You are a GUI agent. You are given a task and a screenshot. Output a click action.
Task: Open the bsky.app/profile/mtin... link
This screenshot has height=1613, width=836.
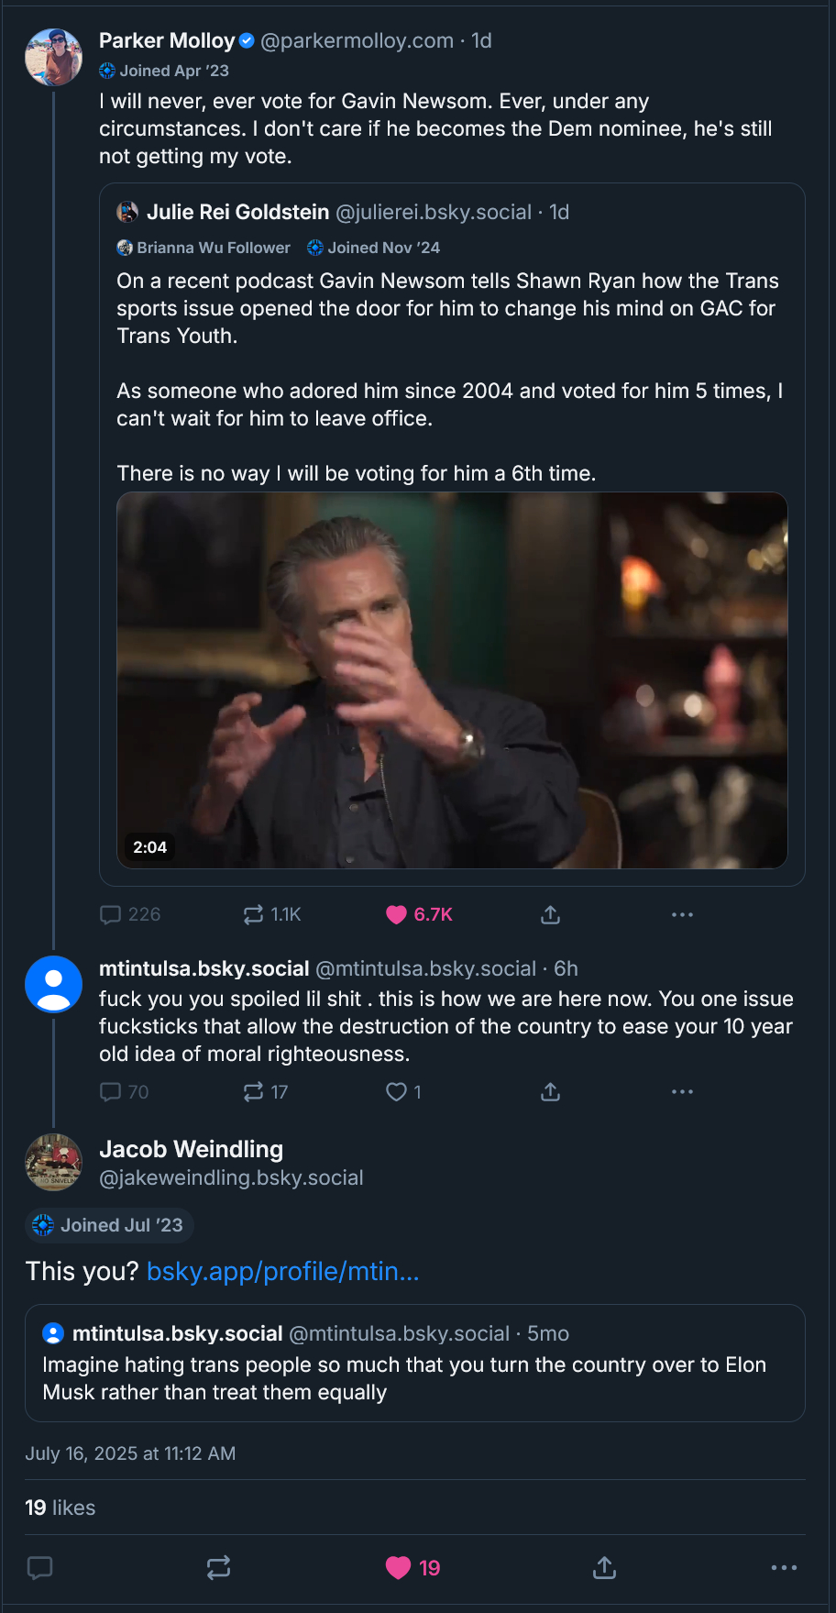[282, 1271]
